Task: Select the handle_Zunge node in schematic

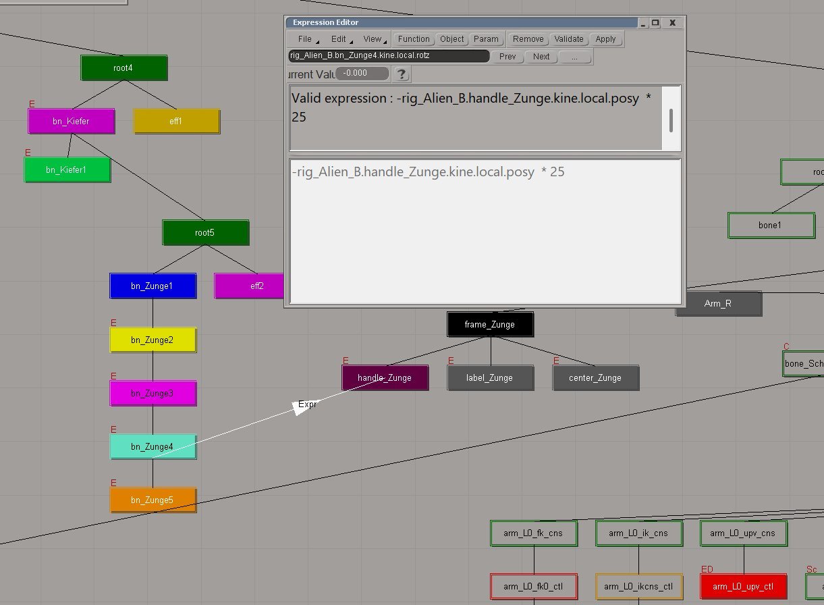Action: click(385, 378)
